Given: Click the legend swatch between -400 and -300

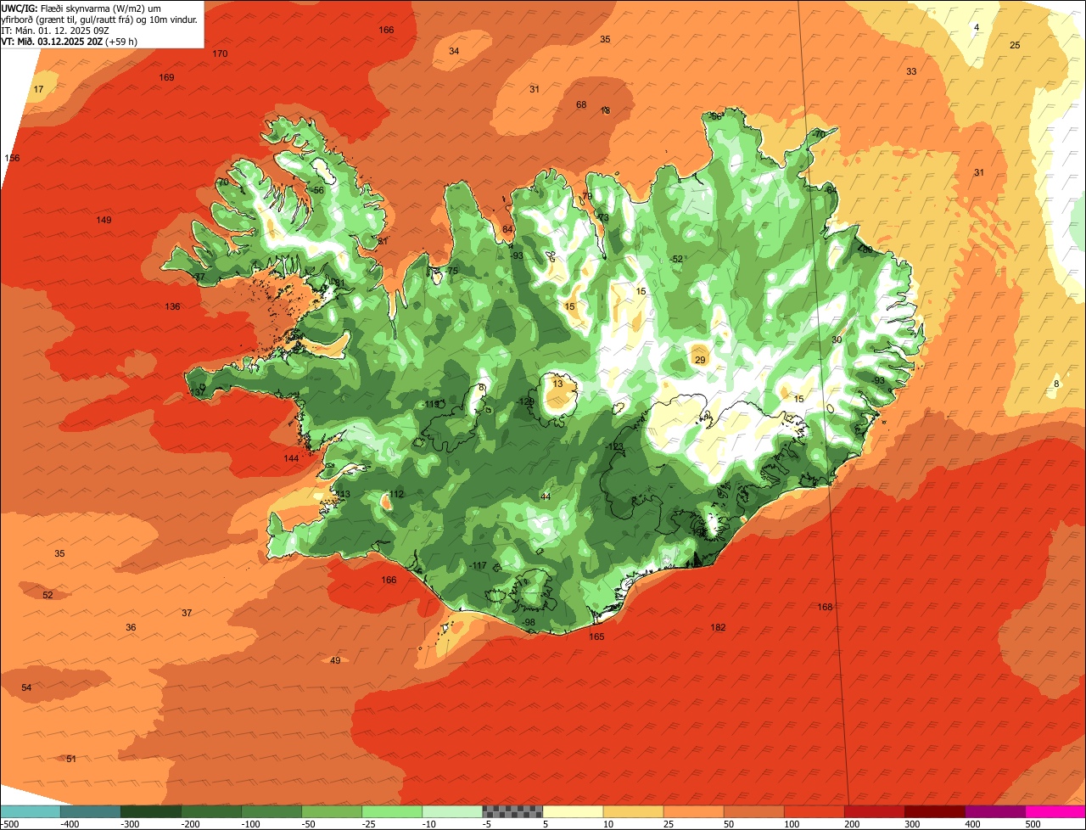Looking at the screenshot, I should pyautogui.click(x=91, y=811).
